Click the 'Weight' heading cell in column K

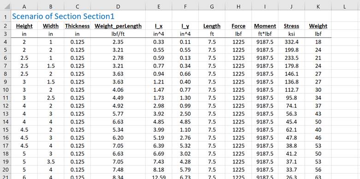pos(318,26)
